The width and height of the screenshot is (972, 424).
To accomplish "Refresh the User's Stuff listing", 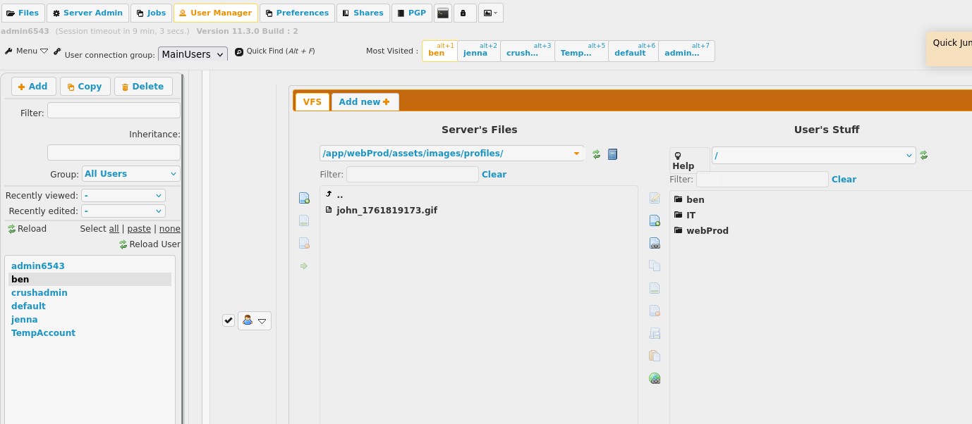I will pyautogui.click(x=924, y=155).
